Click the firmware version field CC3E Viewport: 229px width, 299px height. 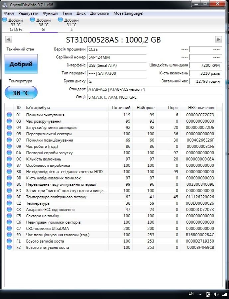(x=117, y=50)
